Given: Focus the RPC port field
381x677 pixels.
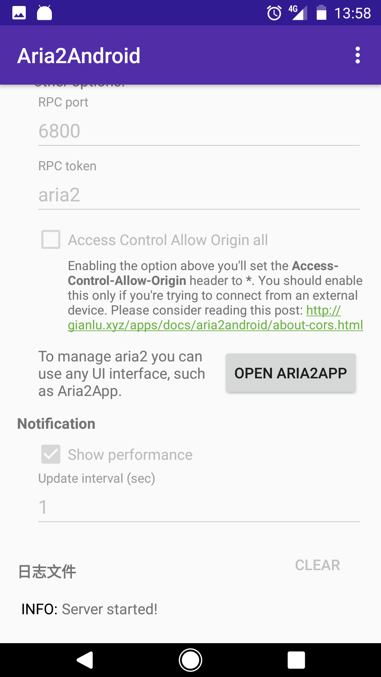Looking at the screenshot, I should pos(199,131).
